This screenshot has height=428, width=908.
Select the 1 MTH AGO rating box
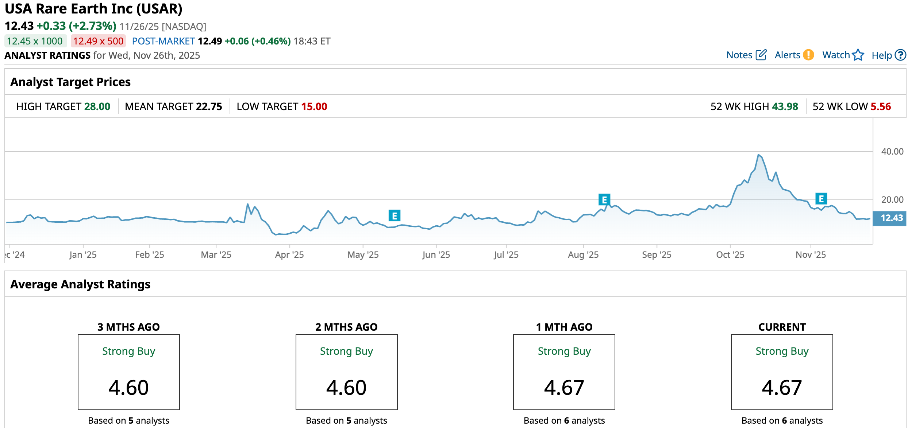coord(564,372)
